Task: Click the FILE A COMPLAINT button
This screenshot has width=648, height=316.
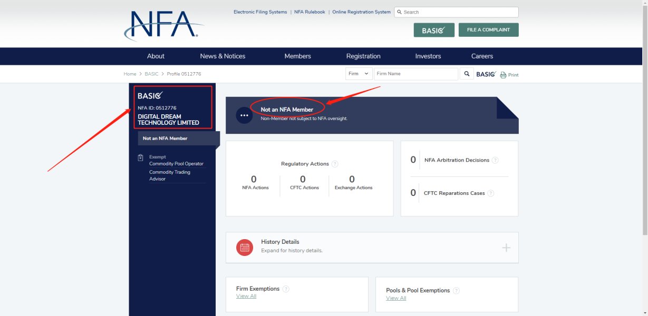Action: 488,30
